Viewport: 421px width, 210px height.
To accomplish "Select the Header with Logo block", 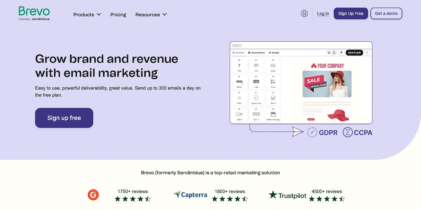I will (273, 115).
